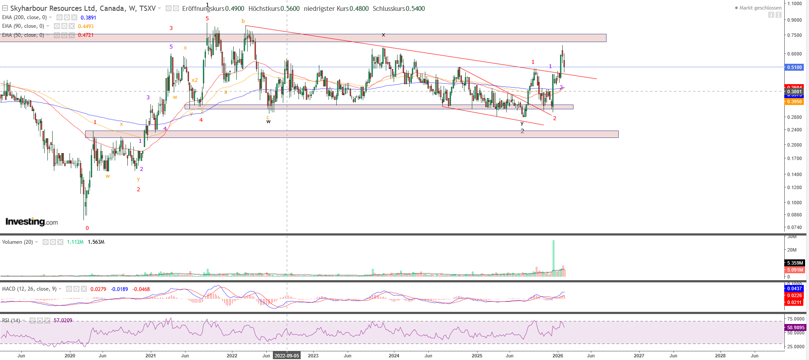Open RSI (14) settings gear
The height and width of the screenshot is (360, 809).
(x=40, y=321)
